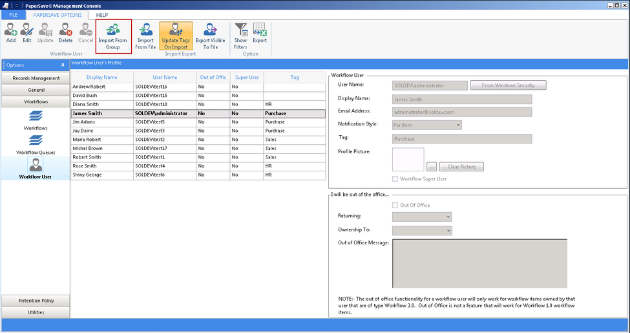Open the quick access dropdown arrow
This screenshot has height=333, width=630.
[x=17, y=6]
